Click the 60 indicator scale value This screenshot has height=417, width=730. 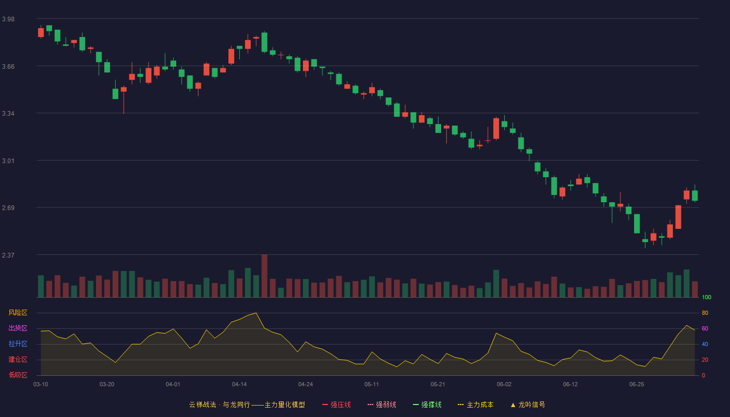(x=705, y=328)
